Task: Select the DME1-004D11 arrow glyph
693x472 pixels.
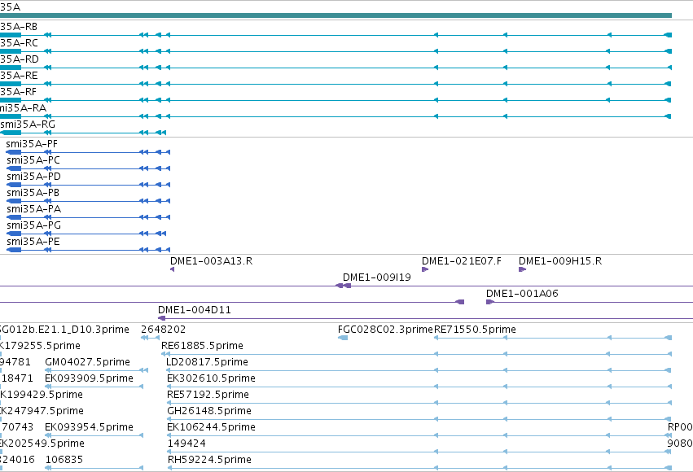Action: tap(162, 318)
